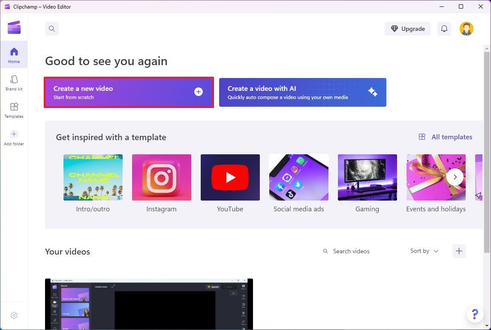The height and width of the screenshot is (330, 491).
Task: Open settings with the gear icon
Action: [14, 315]
